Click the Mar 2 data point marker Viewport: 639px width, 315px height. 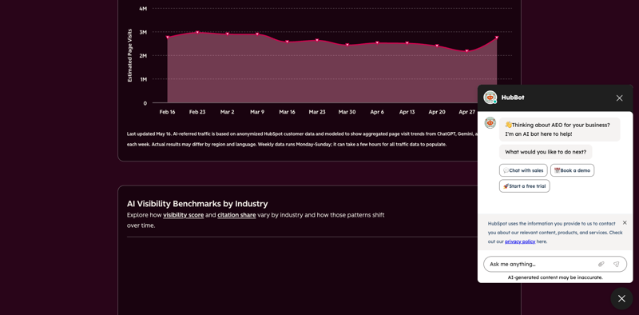tap(228, 34)
